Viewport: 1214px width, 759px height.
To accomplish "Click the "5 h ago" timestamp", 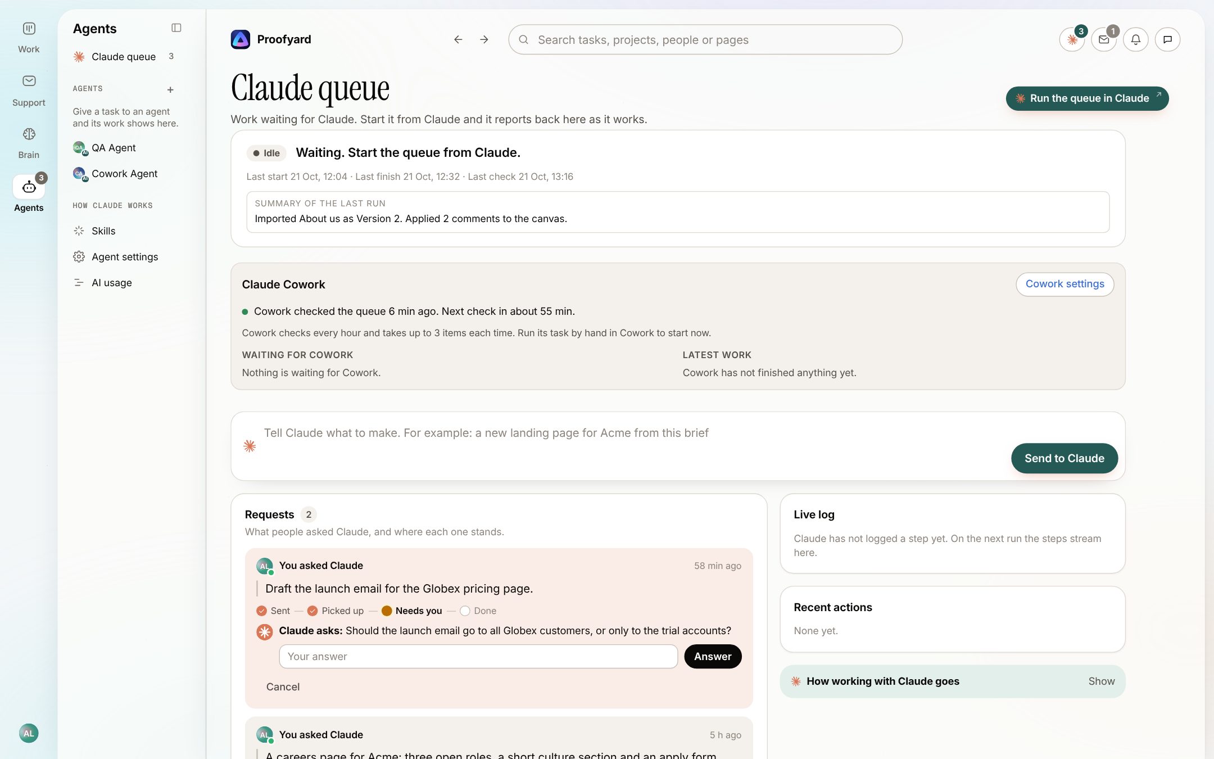I will point(725,735).
